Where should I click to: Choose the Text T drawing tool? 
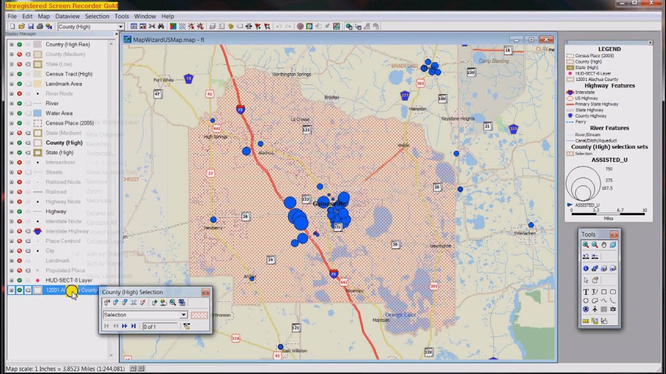coord(586,292)
